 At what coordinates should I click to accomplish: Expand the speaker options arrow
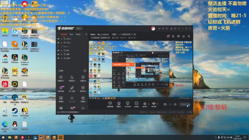tap(157, 104)
